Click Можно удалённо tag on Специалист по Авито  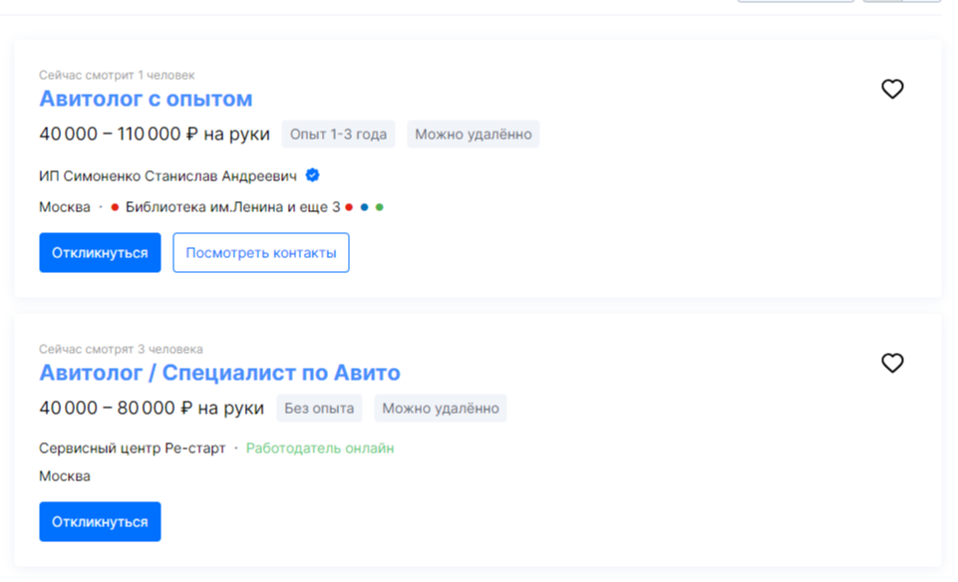pos(441,408)
